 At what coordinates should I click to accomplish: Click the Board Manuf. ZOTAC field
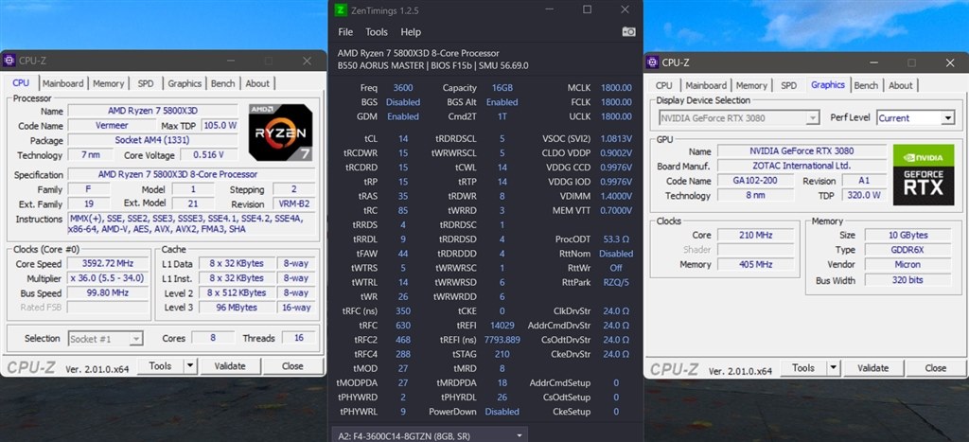point(800,166)
